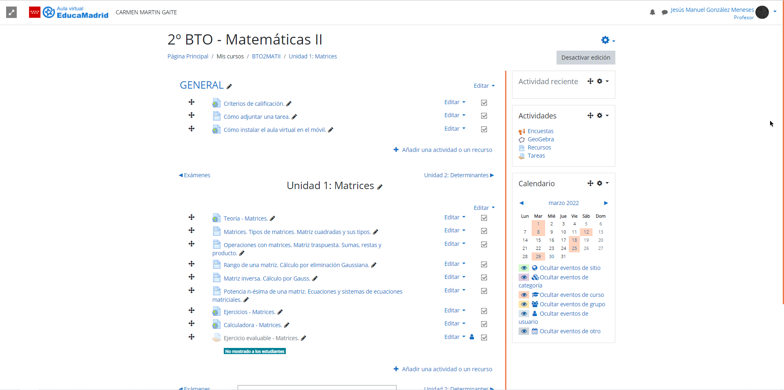Screen dimensions: 784x390
Task: Click pencil icon next to GENERAL heading
Action: pos(229,86)
